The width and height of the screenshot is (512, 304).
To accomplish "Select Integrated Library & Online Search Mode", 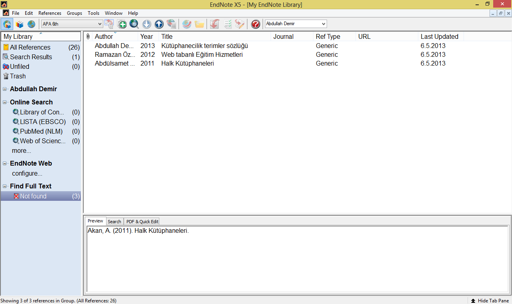I will (x=7, y=24).
